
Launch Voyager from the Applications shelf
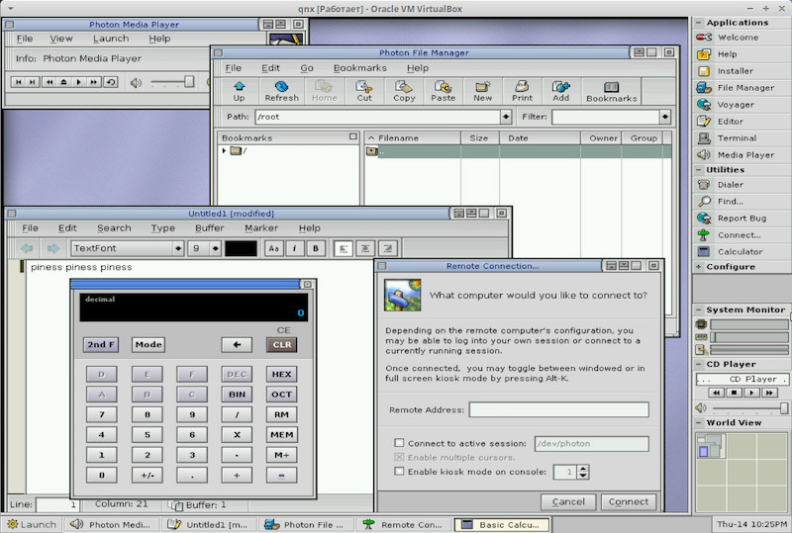click(x=736, y=105)
